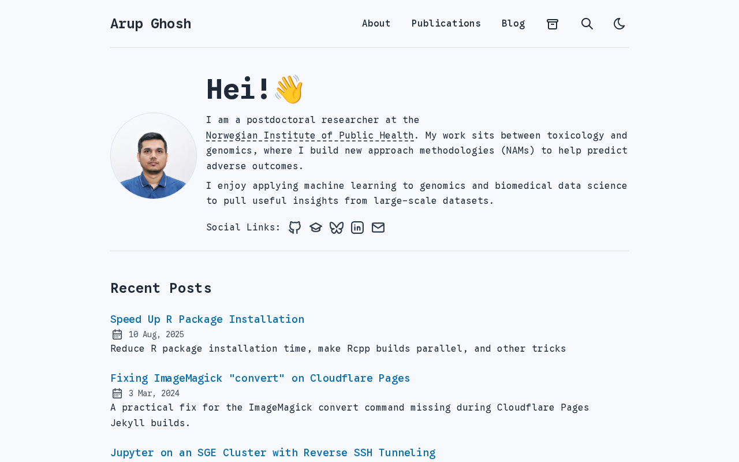Follow the Norwegian Institute of Public Health link
This screenshot has height=462, width=739.
tap(310, 136)
